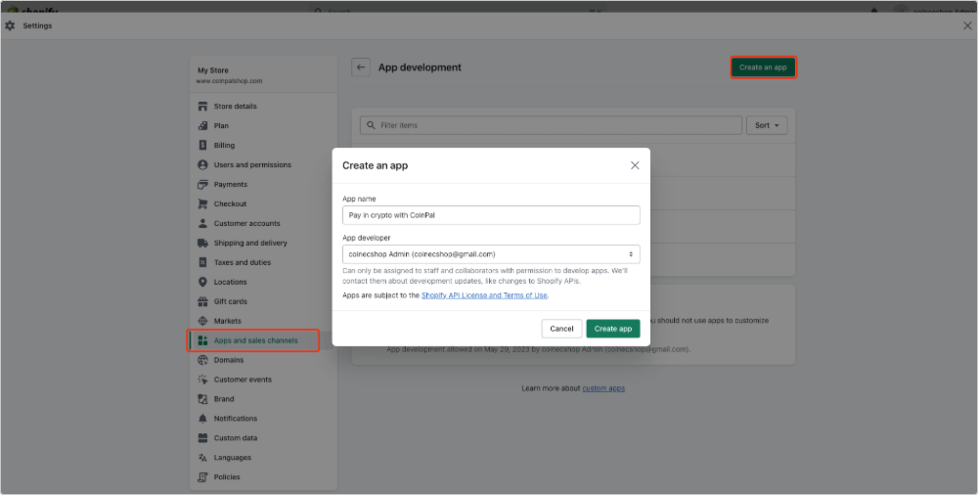Click the www.coinpalshop.com store URL text
Screen dimensions: 978x495
pyautogui.click(x=230, y=81)
